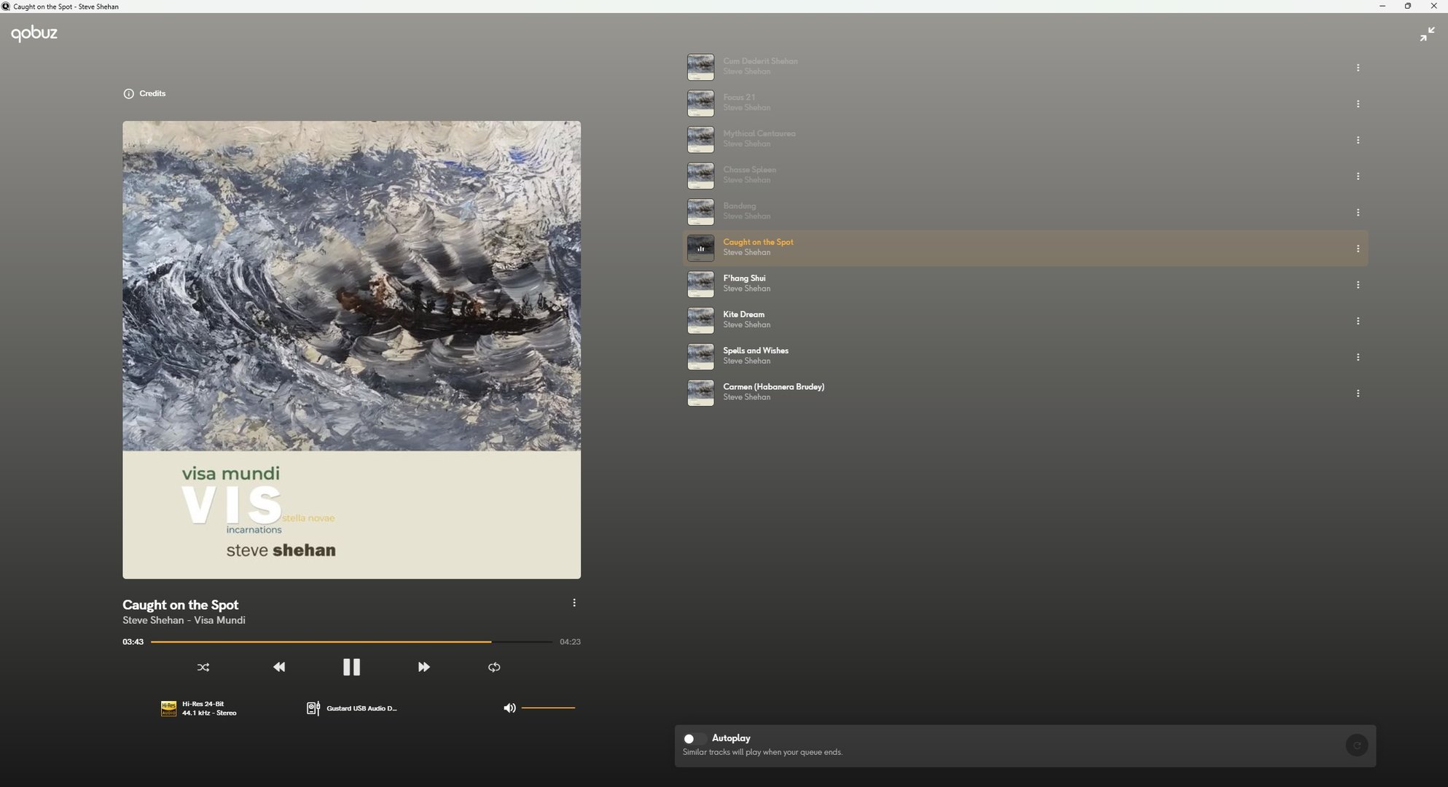
Task: Minimize the Qobuz window
Action: point(1382,6)
